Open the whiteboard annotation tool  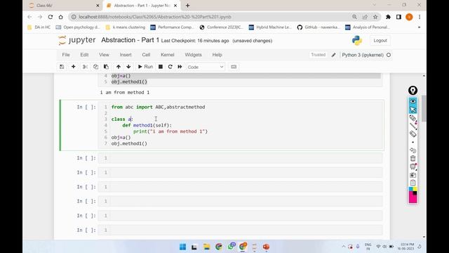(413, 167)
